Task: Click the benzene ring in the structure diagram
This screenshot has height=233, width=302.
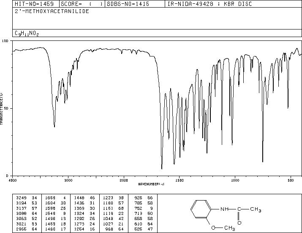Action: tap(201, 209)
